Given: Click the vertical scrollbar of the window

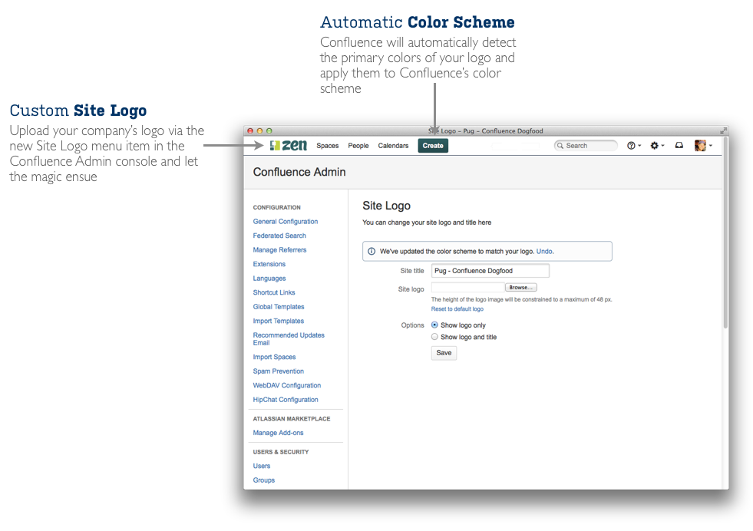Looking at the screenshot, I should [725, 233].
